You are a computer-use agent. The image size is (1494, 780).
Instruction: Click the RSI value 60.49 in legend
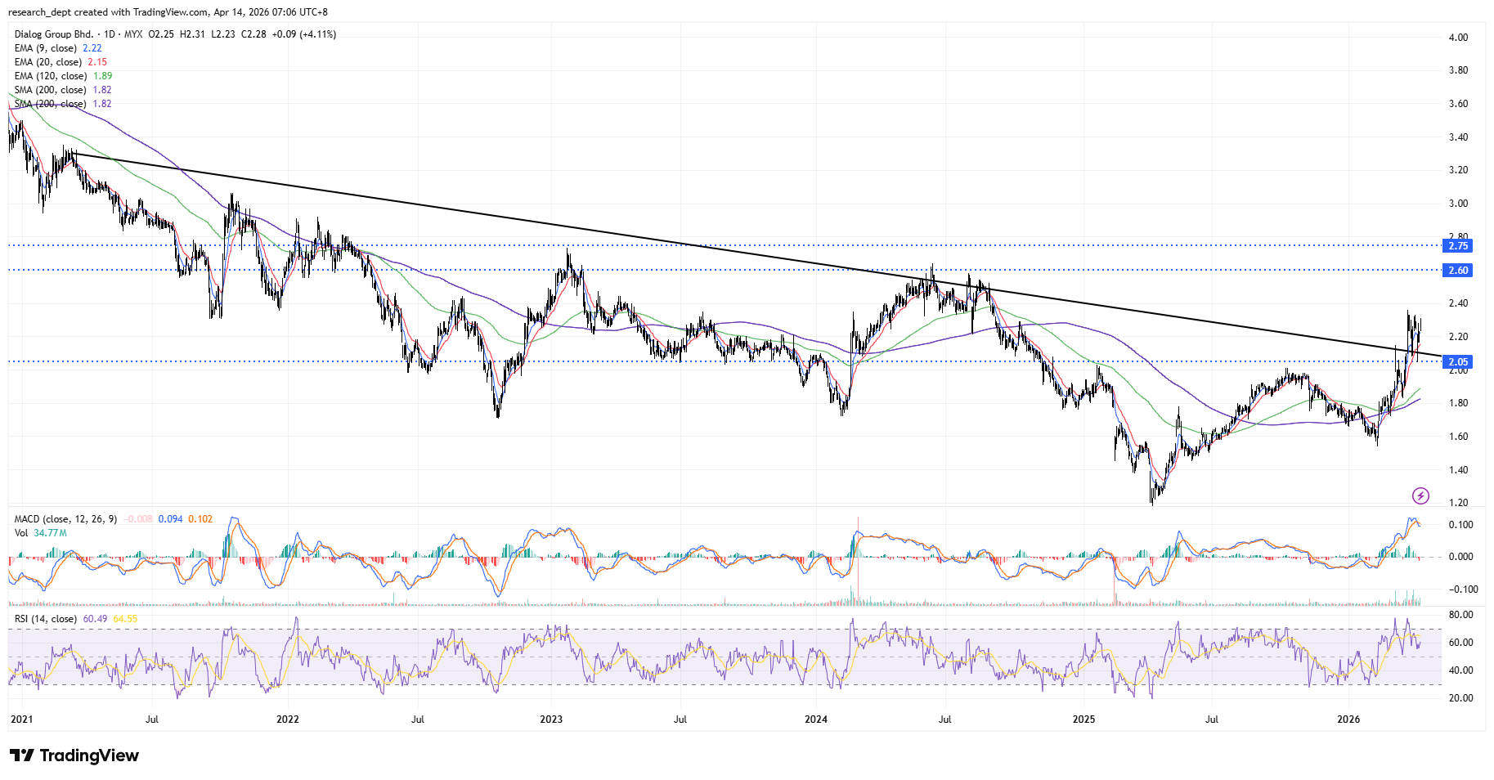(x=95, y=619)
